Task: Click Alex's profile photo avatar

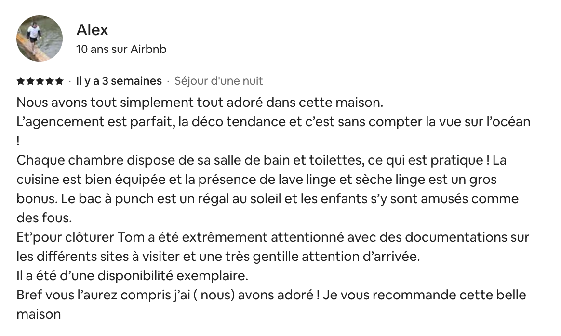Action: (x=40, y=38)
